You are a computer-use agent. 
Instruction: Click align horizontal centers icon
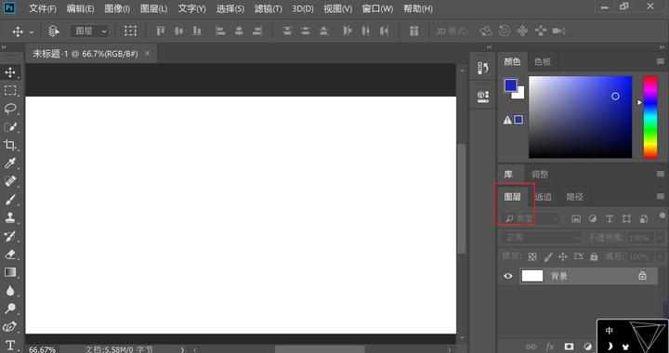(239, 31)
